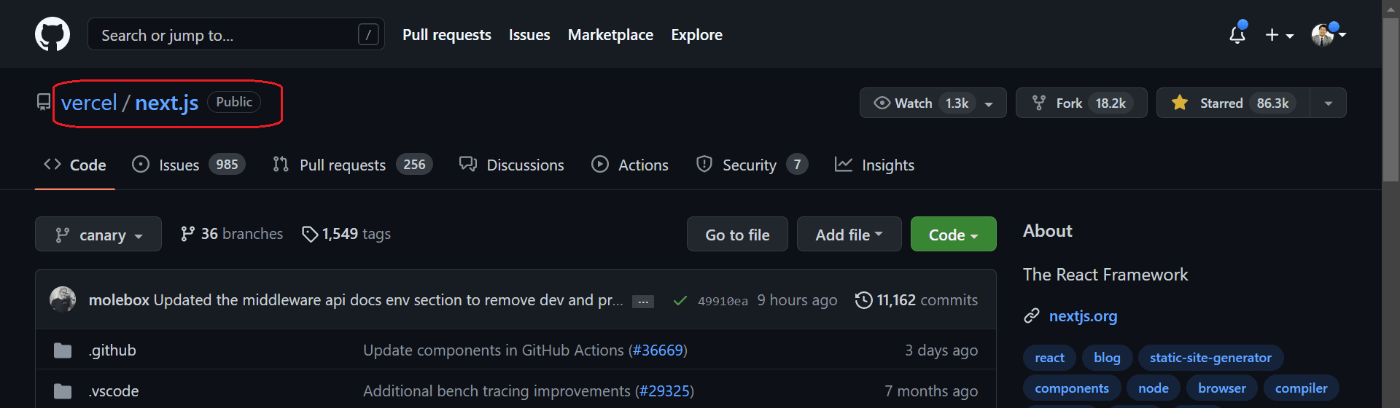Switch to the repository Issues tab
Screen dimensions: 1400x408
[x=188, y=165]
